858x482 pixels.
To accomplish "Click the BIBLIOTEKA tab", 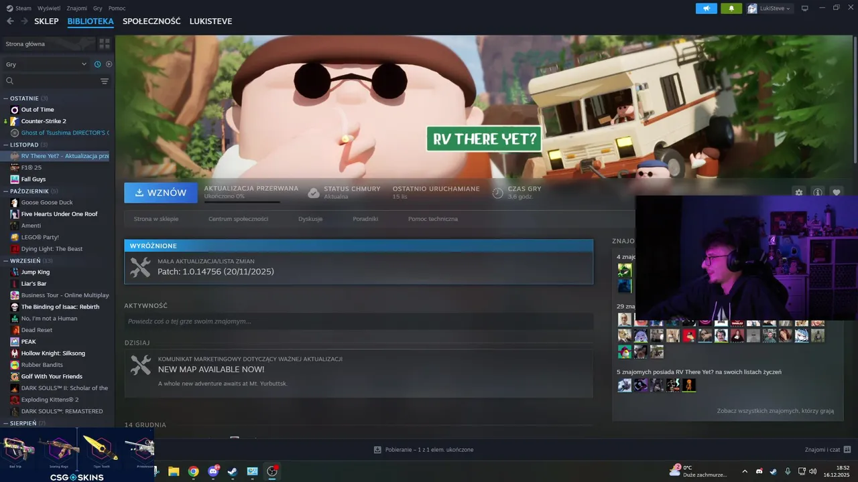I will (90, 21).
